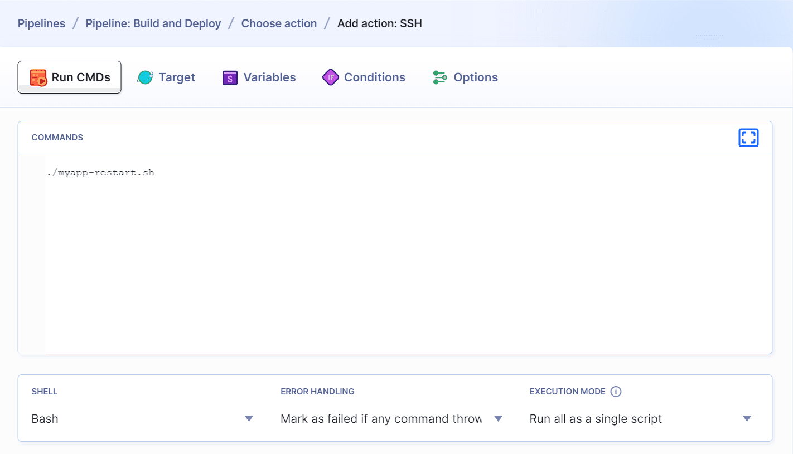
Task: Go back to Choose action breadcrumb
Action: [279, 23]
